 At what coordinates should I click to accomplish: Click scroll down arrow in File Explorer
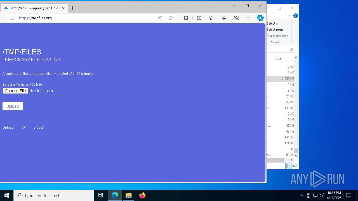(x=296, y=156)
